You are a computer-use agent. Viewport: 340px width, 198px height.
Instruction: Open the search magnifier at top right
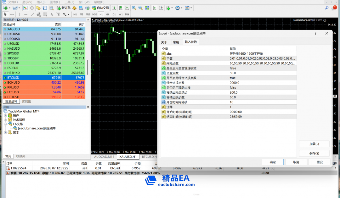[327, 8]
